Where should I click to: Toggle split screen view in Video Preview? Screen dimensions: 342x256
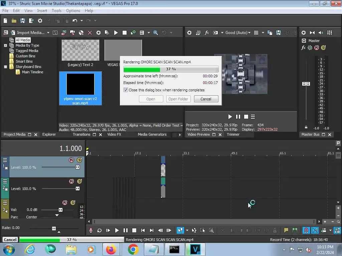click(x=215, y=33)
